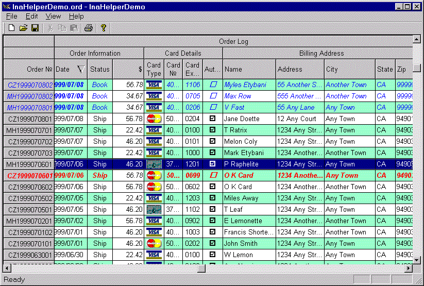
Task: Click the Visa icon in T Ratrix row
Action: [x=154, y=130]
